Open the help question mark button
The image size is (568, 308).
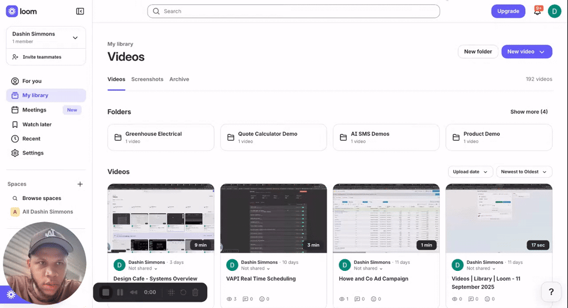tap(551, 292)
